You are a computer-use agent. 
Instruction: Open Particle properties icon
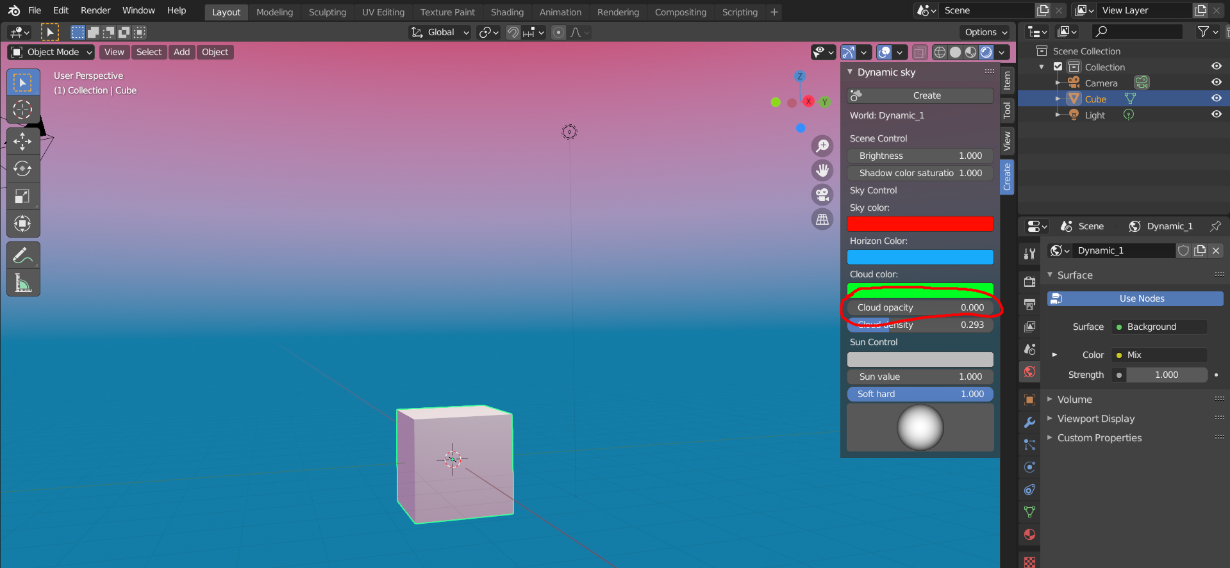[1029, 445]
